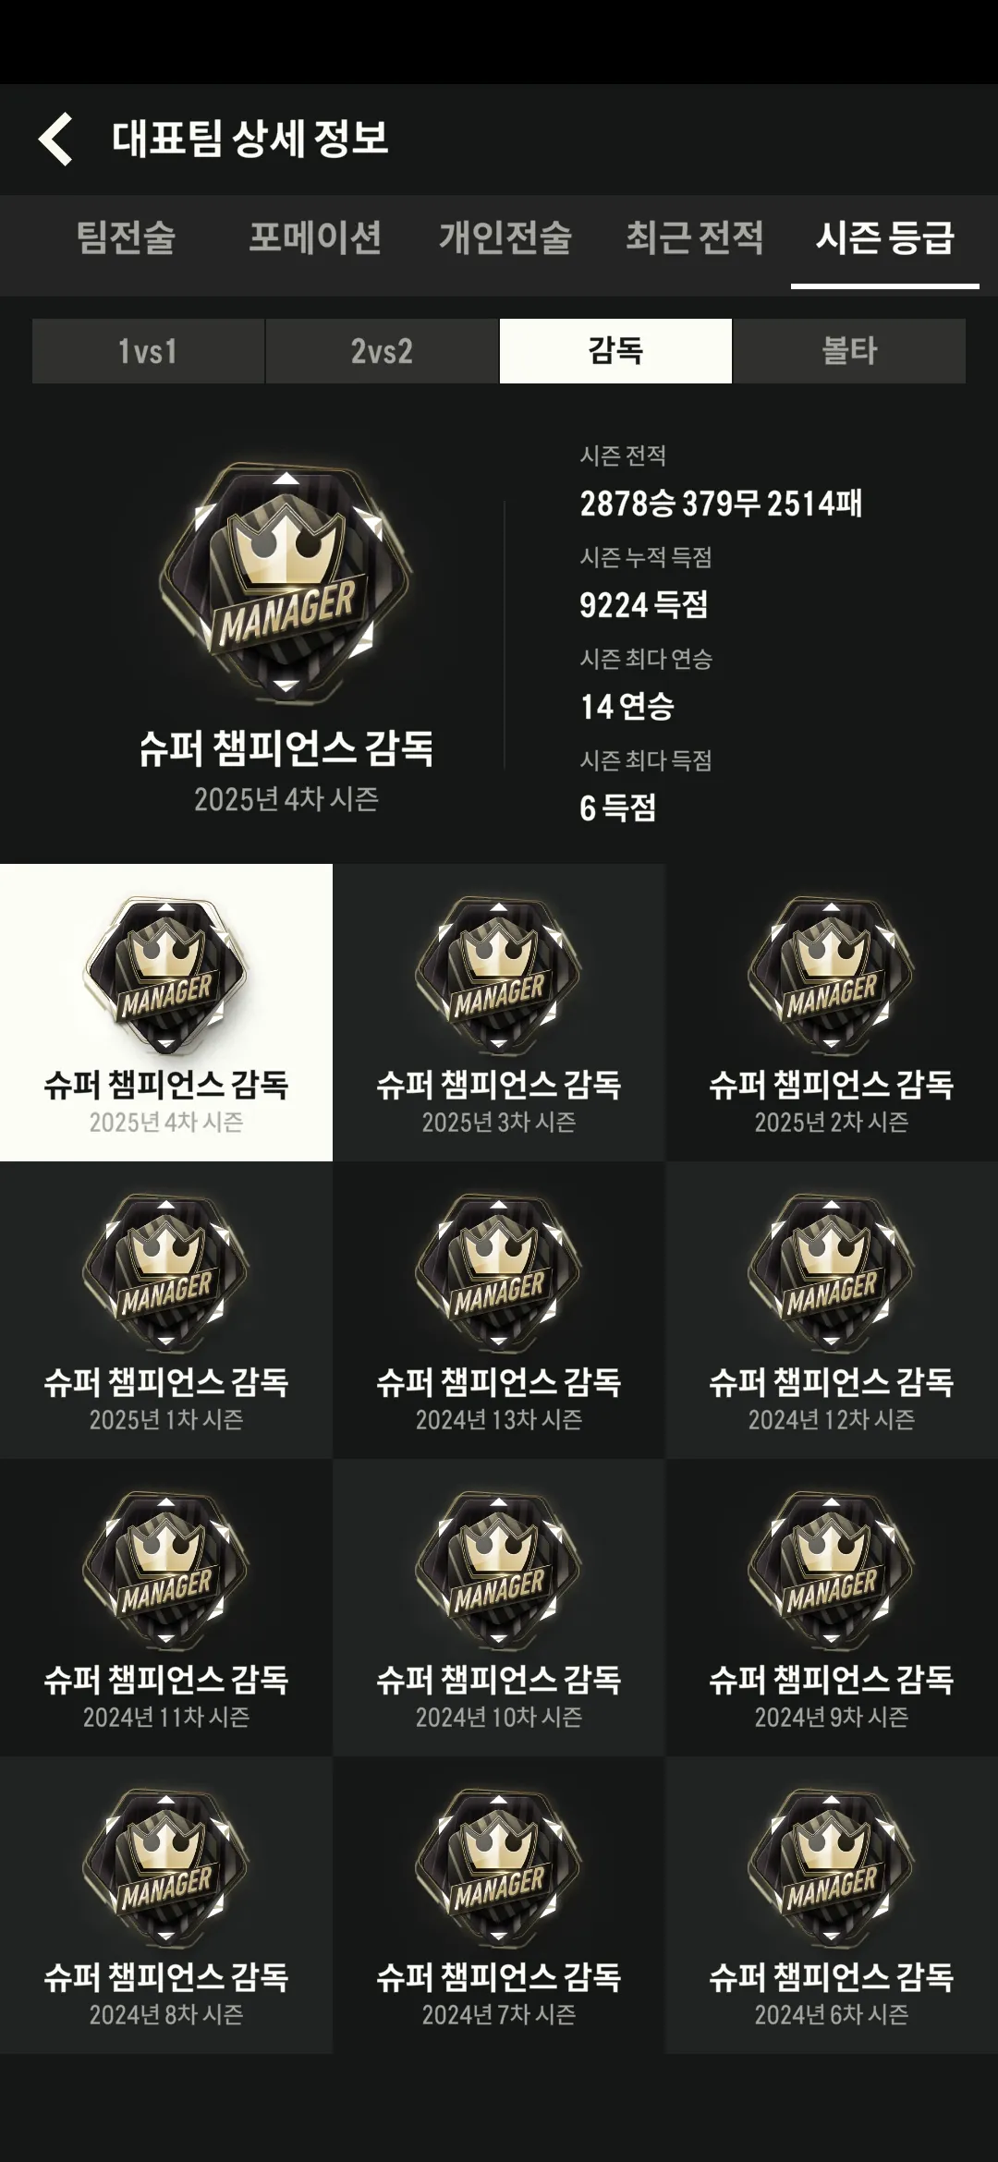Pick the 2024년 8차 시즌 badge
Viewport: 998px width, 2162px height.
click(x=166, y=1905)
